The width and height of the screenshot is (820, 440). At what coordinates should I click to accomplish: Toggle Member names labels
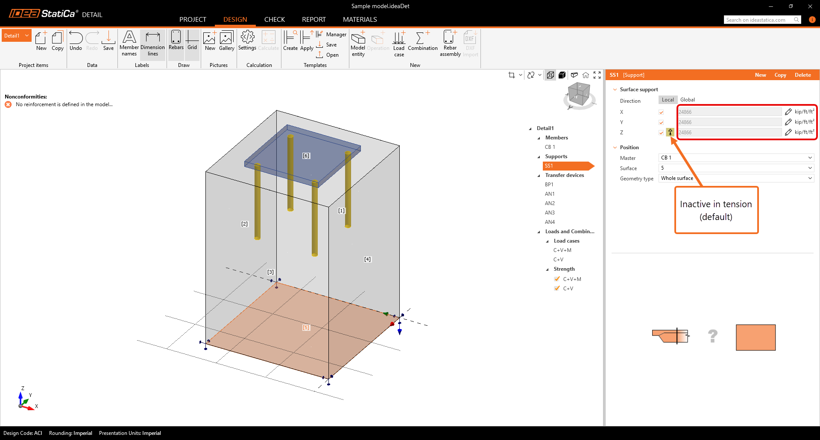129,43
